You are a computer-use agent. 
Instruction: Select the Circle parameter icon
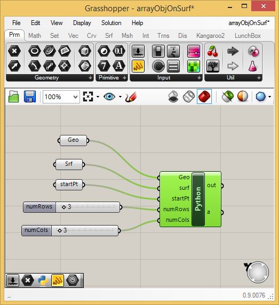tap(35, 51)
